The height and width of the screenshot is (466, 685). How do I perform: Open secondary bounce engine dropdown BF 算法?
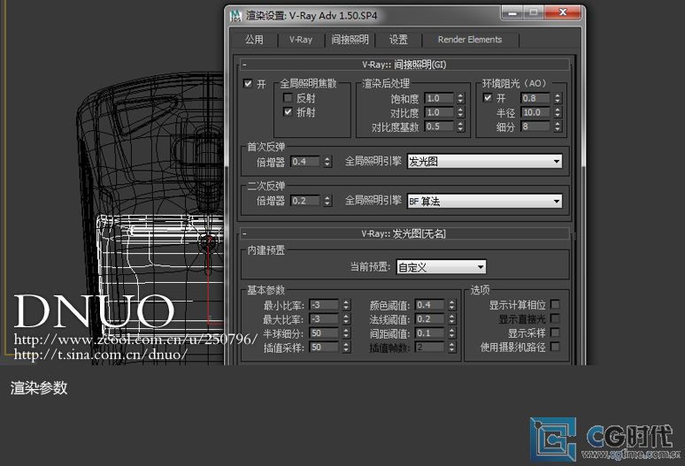[x=484, y=201]
